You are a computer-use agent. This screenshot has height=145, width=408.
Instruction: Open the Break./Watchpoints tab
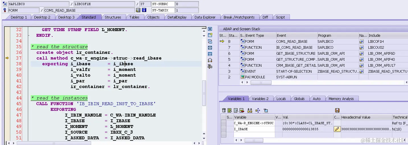(x=239, y=17)
